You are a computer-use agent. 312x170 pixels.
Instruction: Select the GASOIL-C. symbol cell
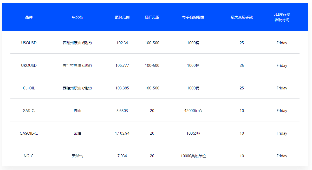pos(29,133)
